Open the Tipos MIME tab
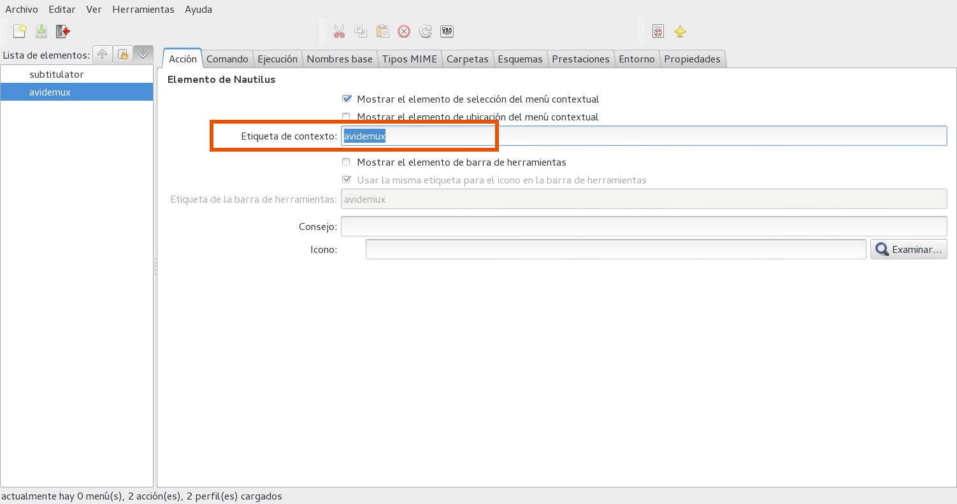The width and height of the screenshot is (957, 504). pos(410,59)
